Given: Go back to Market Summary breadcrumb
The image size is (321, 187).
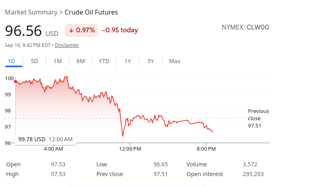Looking at the screenshot, I should pos(31,12).
